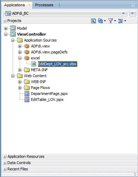Open the view options dropdown arrow
The width and height of the screenshot is (138, 177).
pos(125,21)
